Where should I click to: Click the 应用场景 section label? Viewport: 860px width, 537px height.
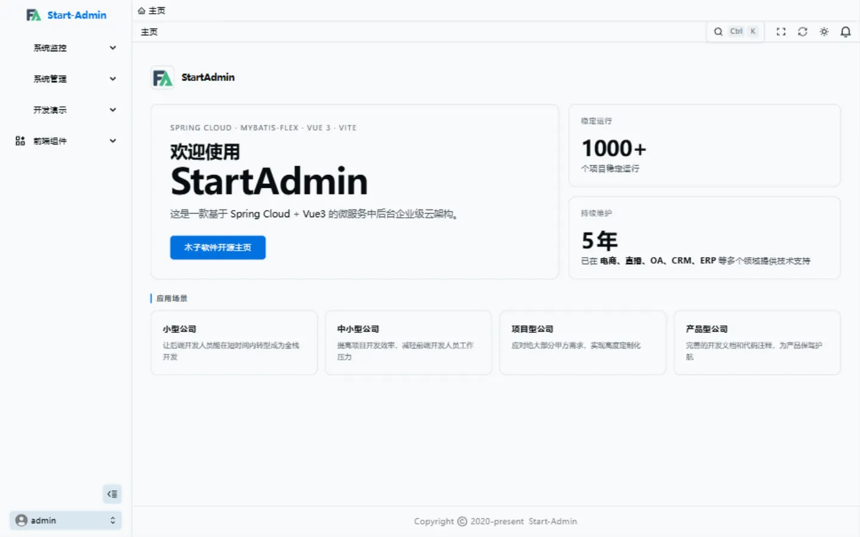click(172, 298)
